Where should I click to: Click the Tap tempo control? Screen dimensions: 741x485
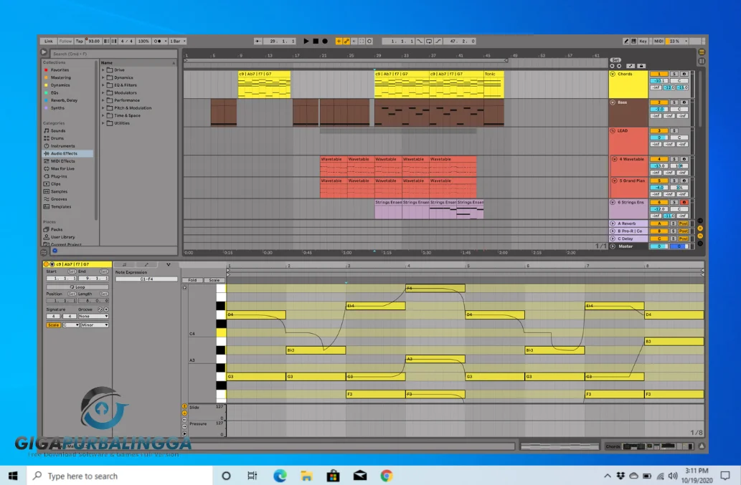point(79,41)
